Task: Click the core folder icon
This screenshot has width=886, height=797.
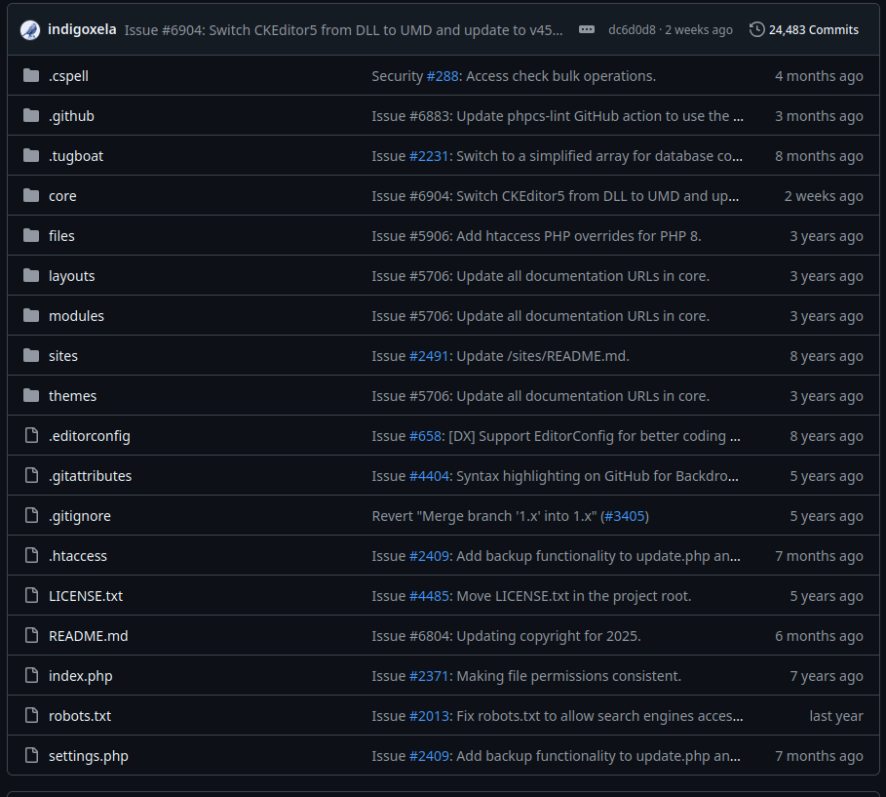Action: tap(31, 196)
